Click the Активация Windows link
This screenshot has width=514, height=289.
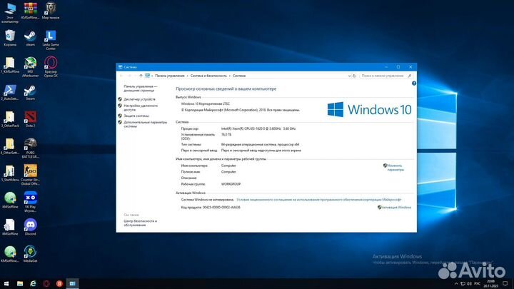coord(396,208)
